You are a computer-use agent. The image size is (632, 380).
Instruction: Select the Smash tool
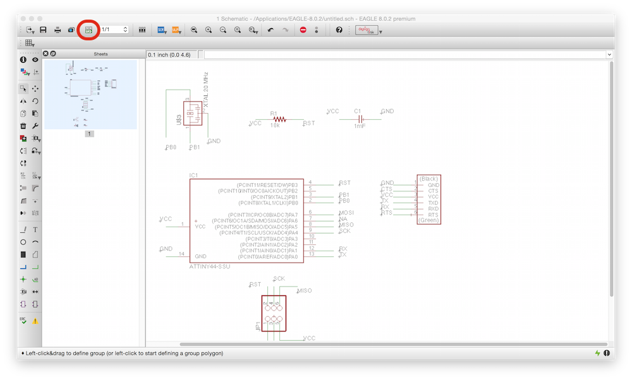click(x=23, y=188)
